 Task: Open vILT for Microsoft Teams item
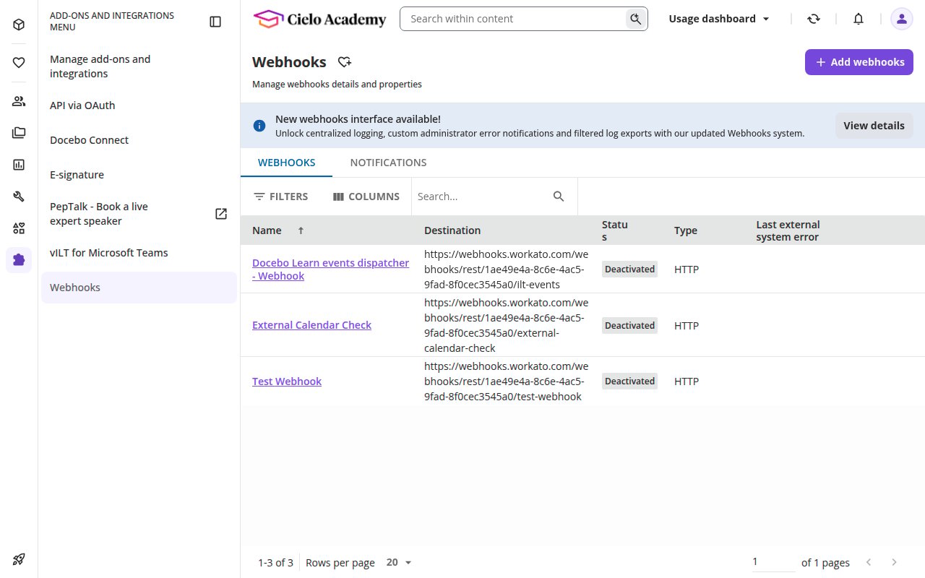click(x=139, y=253)
